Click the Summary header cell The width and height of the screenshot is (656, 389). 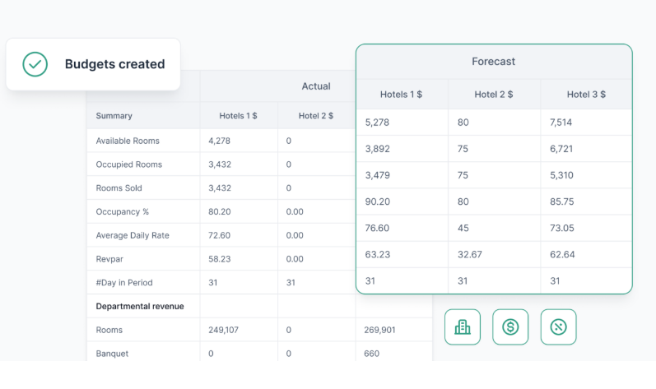114,116
